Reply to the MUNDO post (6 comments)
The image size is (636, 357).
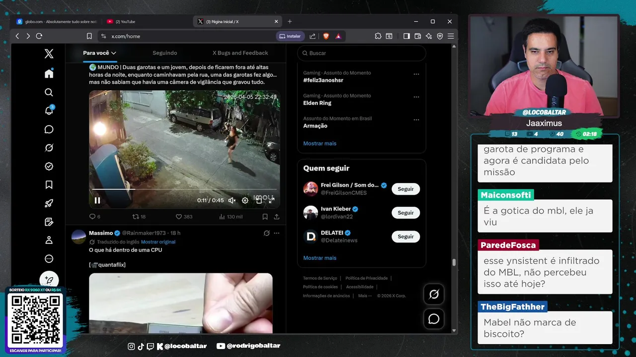94,217
